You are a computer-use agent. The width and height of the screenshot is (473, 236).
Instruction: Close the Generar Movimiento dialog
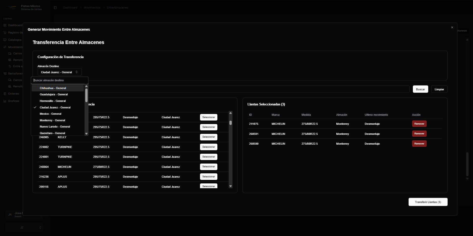pyautogui.click(x=452, y=27)
